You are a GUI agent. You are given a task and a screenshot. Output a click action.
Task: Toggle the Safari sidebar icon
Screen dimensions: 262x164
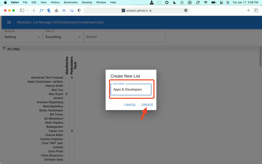(x=21, y=10)
